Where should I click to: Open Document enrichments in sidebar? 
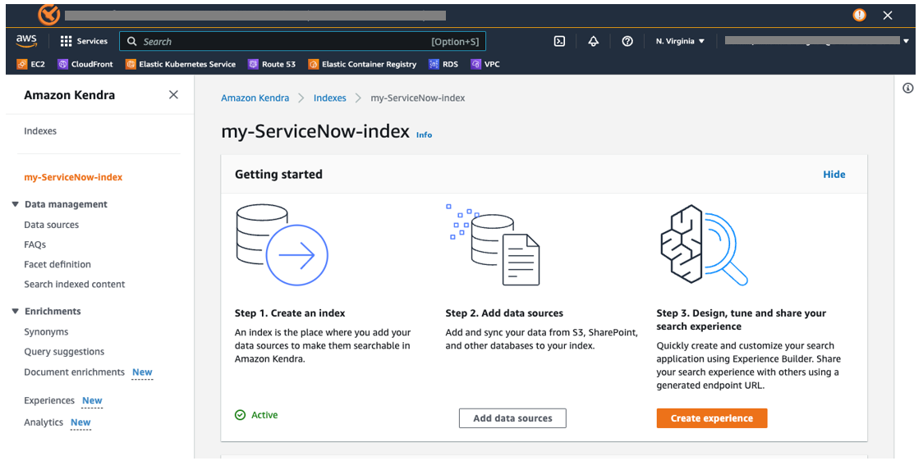[x=74, y=372]
